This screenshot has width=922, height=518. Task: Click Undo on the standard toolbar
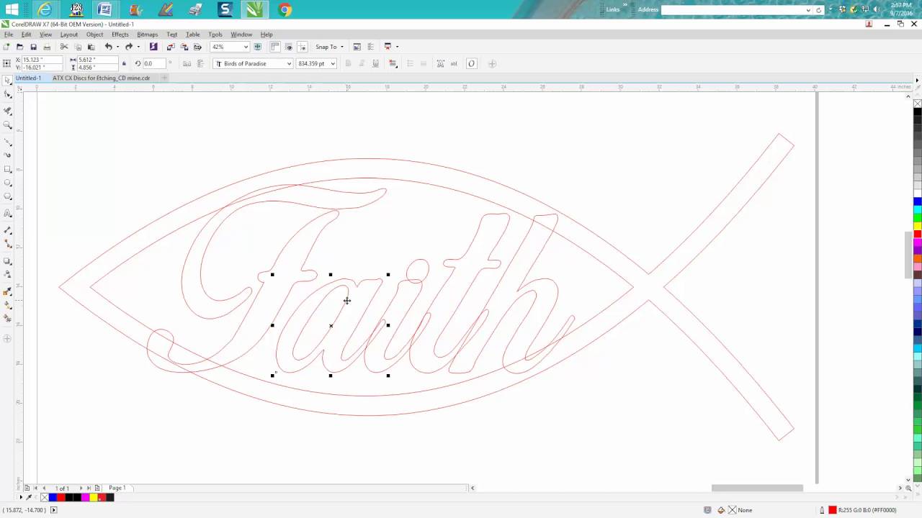tap(108, 46)
